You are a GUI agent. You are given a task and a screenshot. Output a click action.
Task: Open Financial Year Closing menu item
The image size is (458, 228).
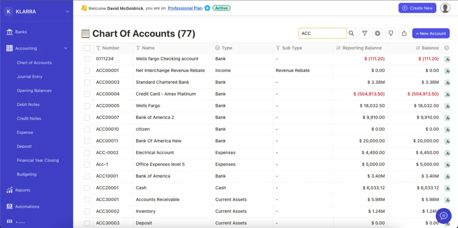(38, 160)
